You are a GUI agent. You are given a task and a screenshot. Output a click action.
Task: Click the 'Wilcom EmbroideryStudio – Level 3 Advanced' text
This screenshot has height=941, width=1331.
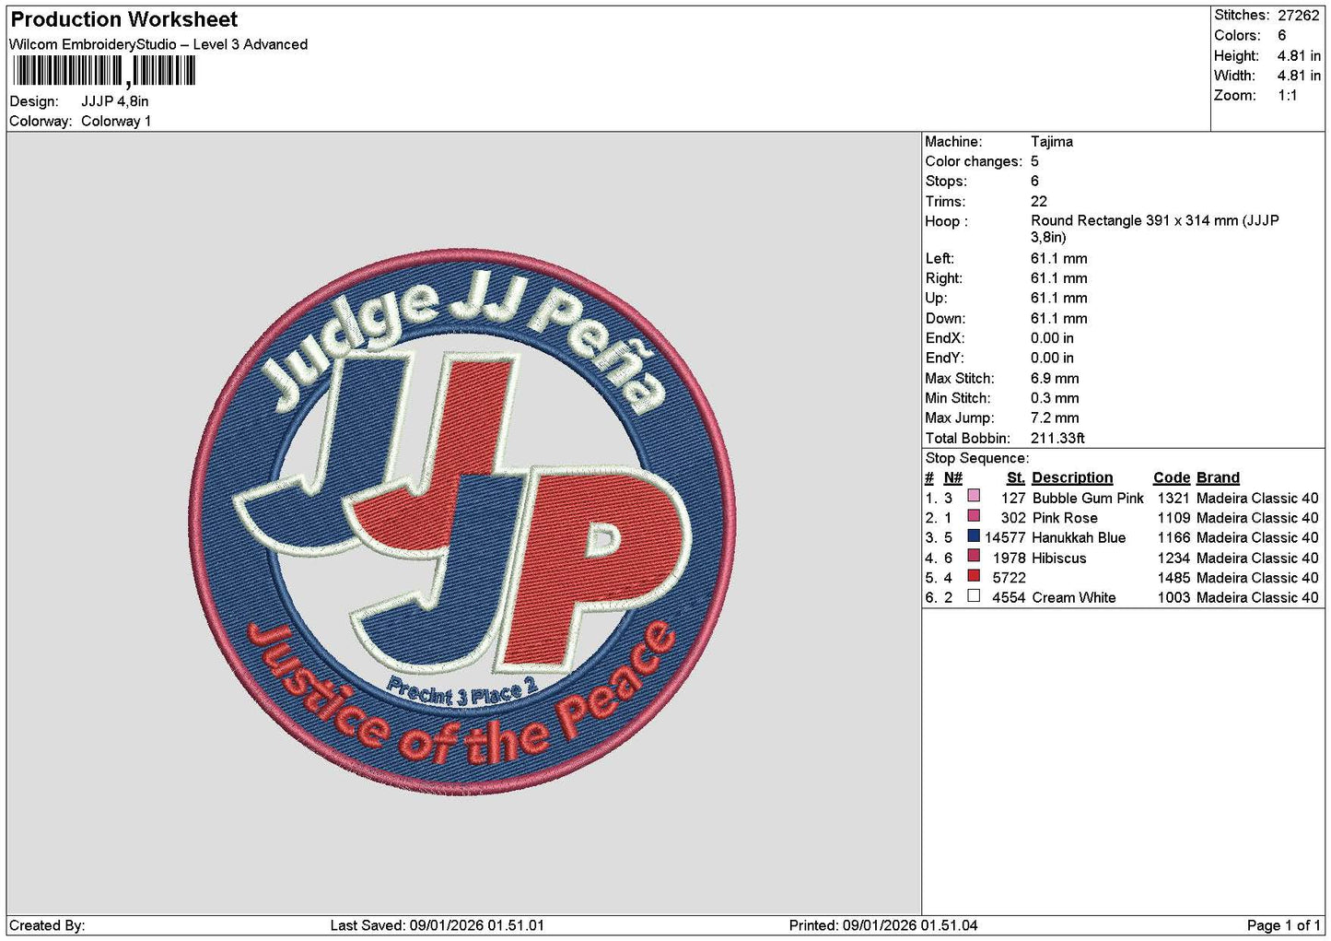click(158, 44)
